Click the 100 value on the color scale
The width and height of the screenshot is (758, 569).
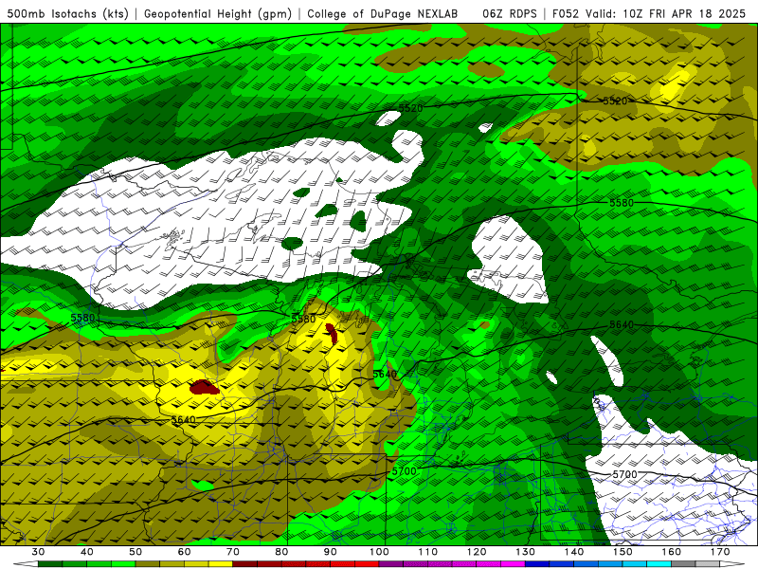pyautogui.click(x=379, y=552)
